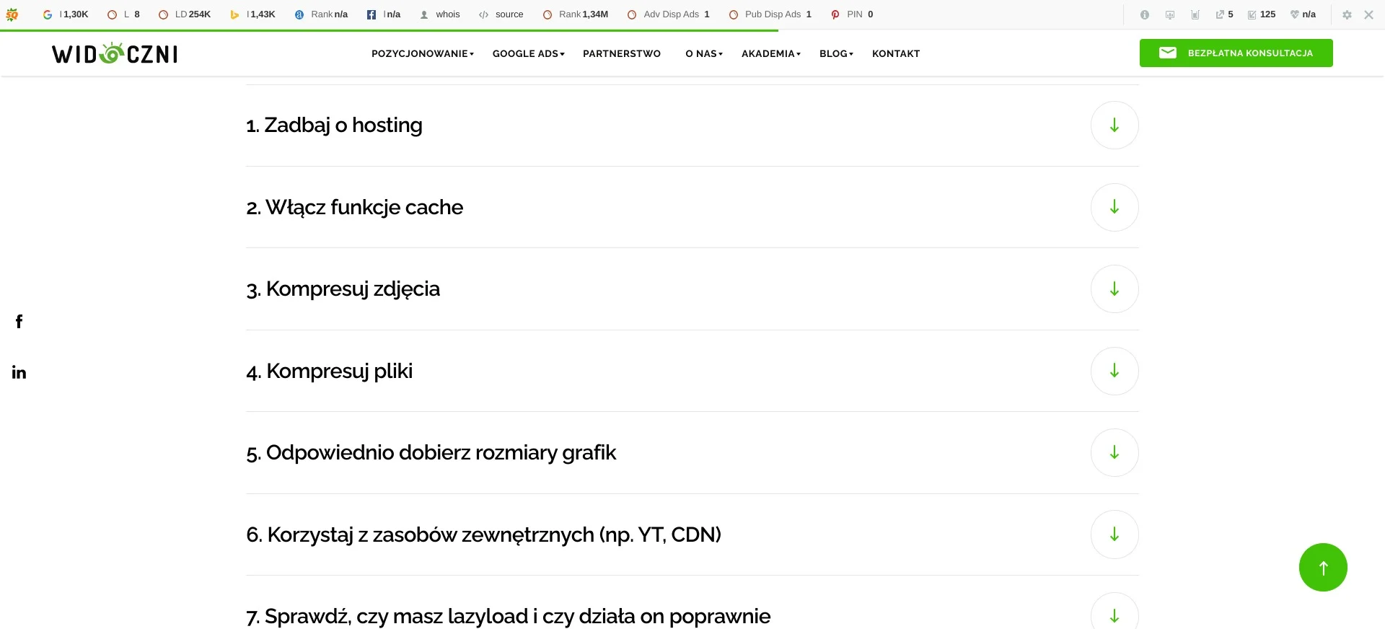Click the Pinterest PIN counter in toolbar
Image resolution: width=1385 pixels, height=629 pixels.
point(852,14)
